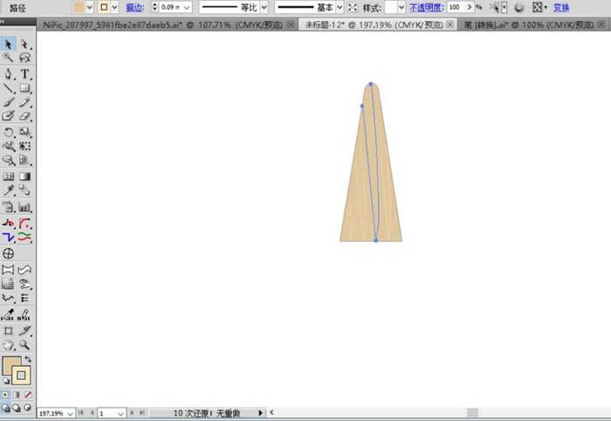Select the Pen tool
This screenshot has height=421, width=611.
[x=8, y=73]
